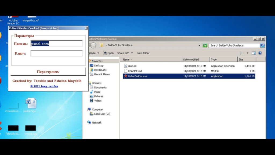
Task: Maximize the BuilderVulturiStealer.a Explorer window
Action: coord(259,39)
